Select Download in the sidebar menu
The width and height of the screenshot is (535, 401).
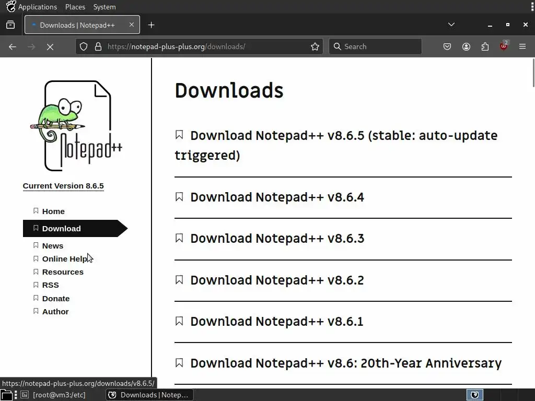click(x=75, y=229)
